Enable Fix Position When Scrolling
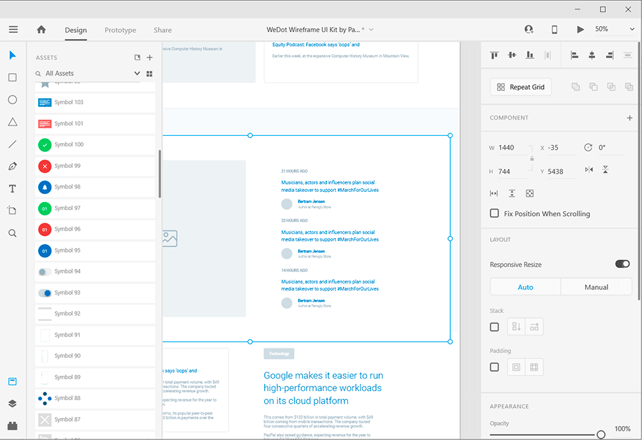The height and width of the screenshot is (440, 642). pos(494,213)
